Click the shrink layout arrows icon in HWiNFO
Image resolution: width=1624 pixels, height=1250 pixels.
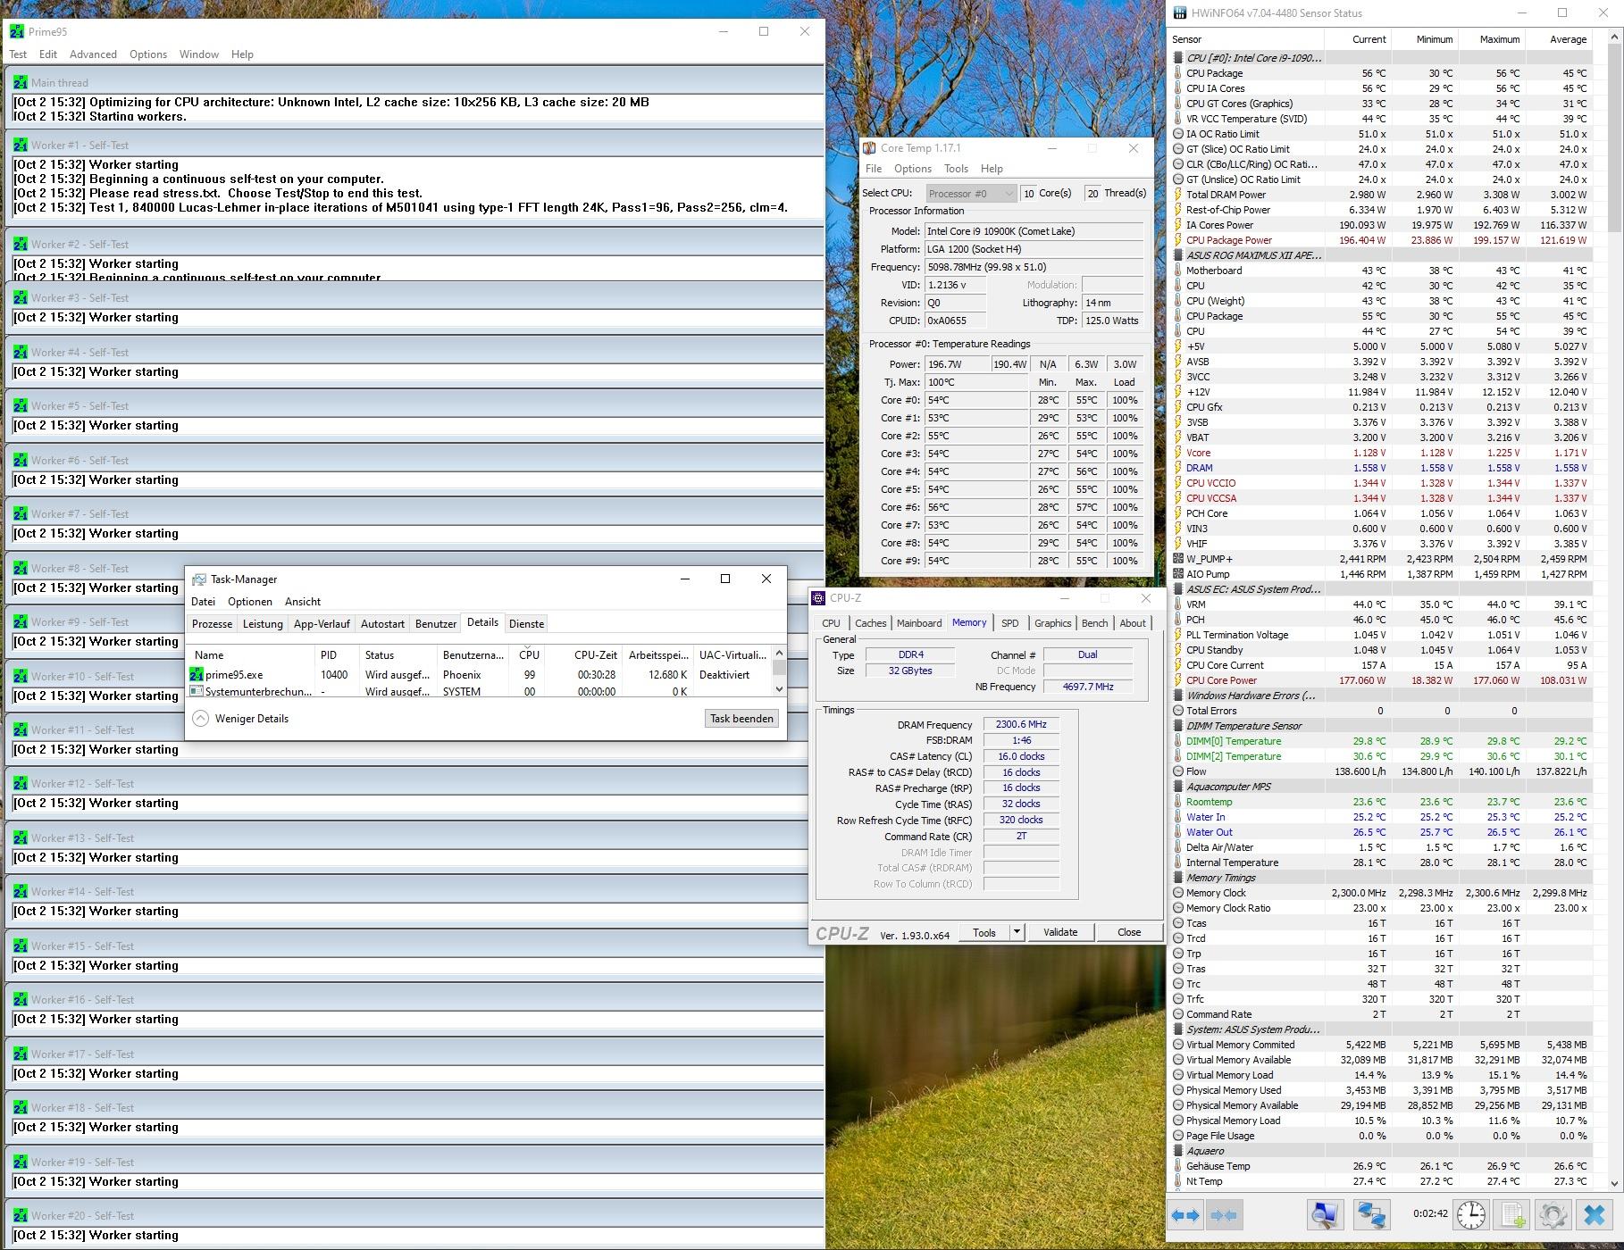1224,1215
